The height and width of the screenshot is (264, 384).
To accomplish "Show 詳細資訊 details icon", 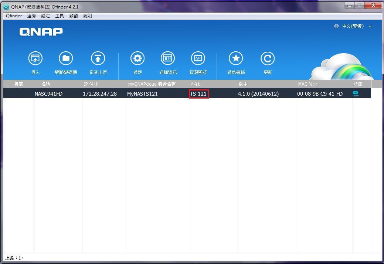I will click(168, 58).
